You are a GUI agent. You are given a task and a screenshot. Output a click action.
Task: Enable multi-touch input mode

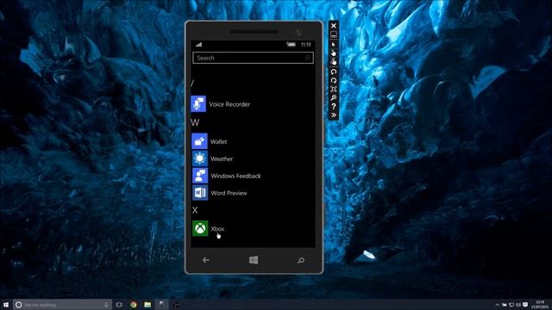tap(334, 62)
